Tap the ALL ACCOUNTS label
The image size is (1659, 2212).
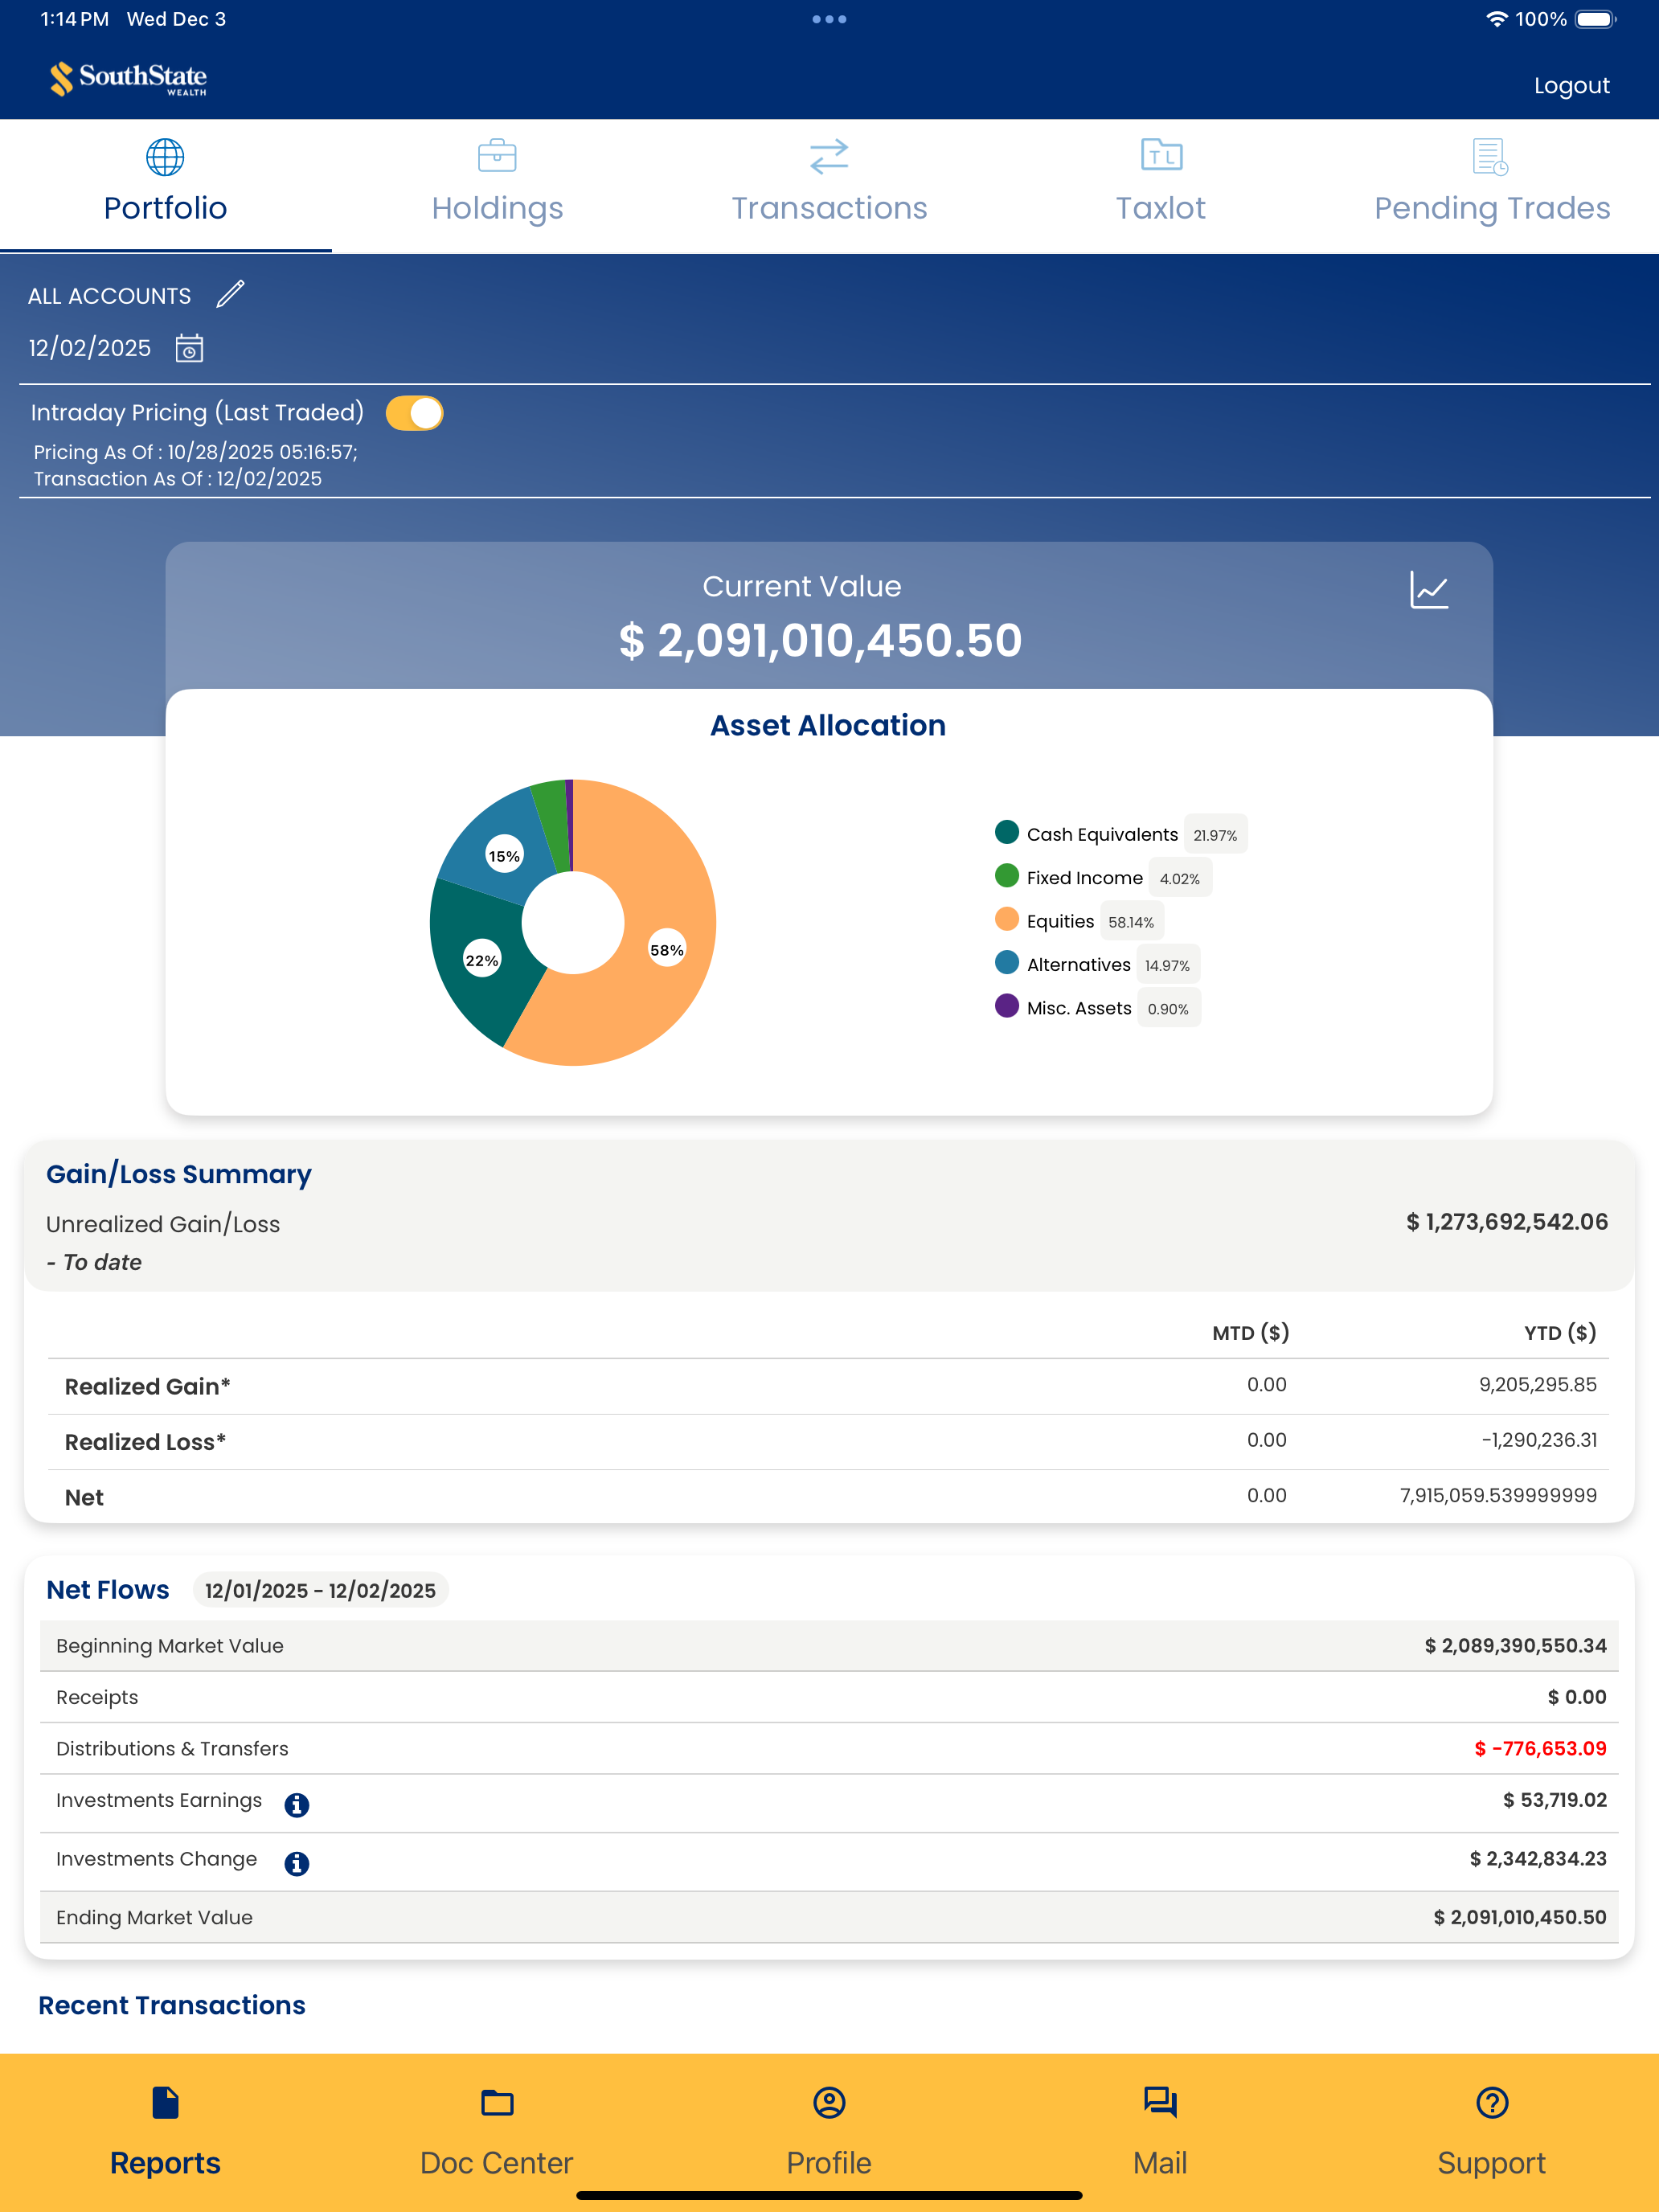[x=109, y=296]
